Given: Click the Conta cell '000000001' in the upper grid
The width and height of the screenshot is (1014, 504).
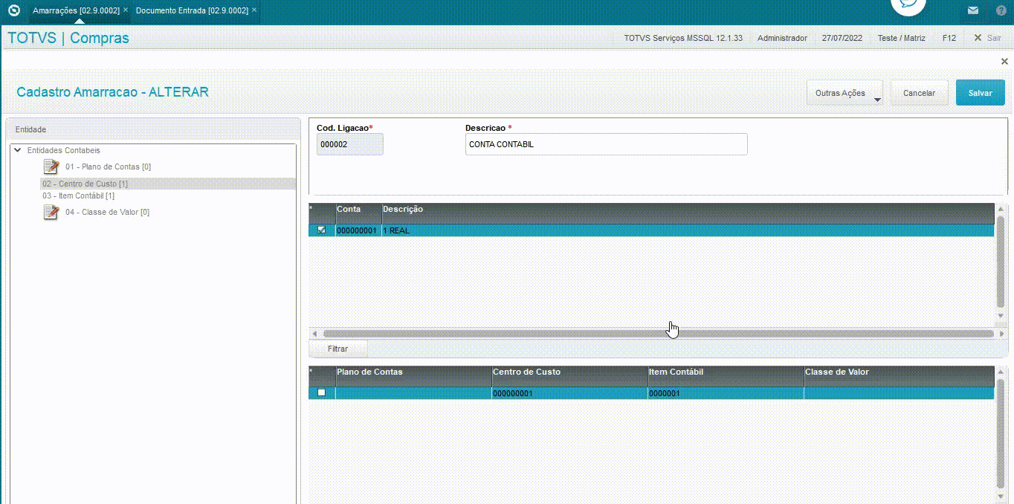Looking at the screenshot, I should pyautogui.click(x=358, y=230).
